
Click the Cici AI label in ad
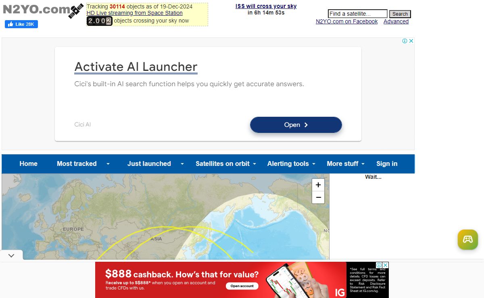tap(83, 124)
